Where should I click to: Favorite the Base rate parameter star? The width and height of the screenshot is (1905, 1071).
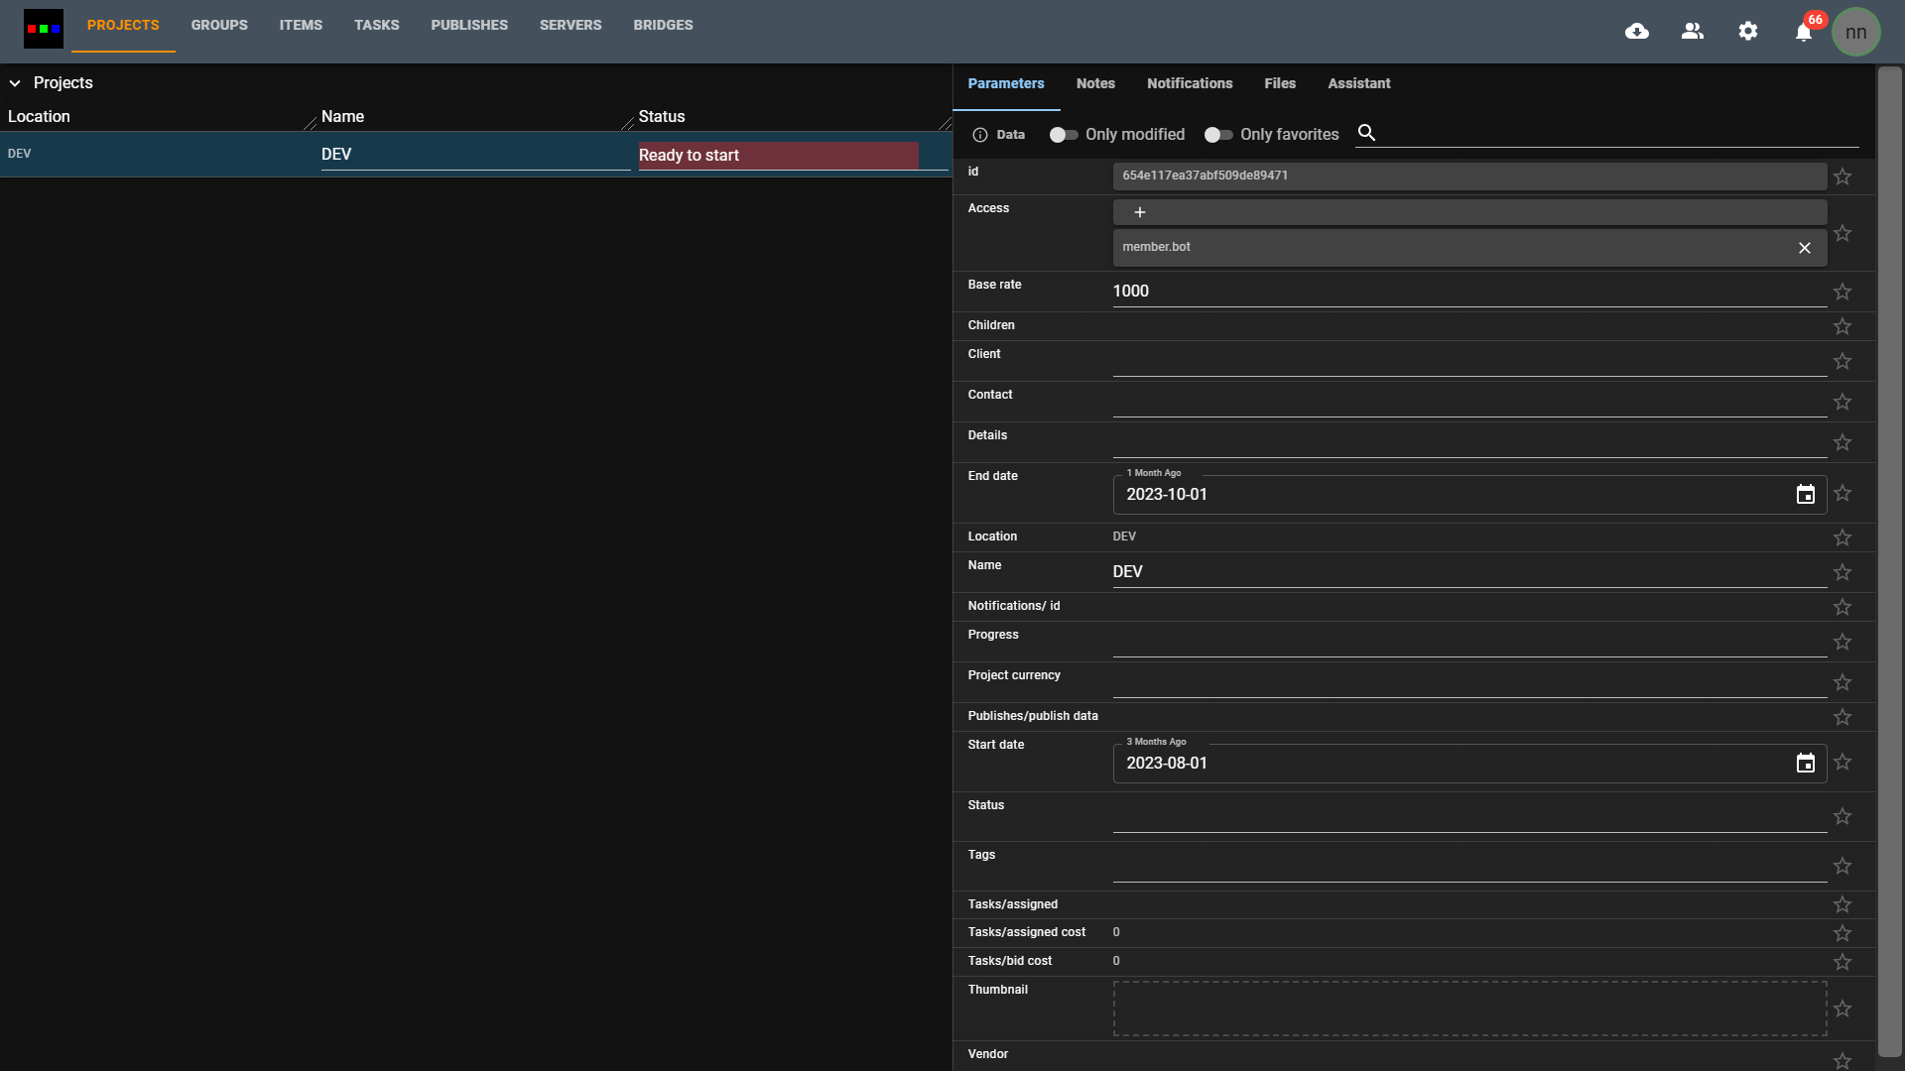point(1842,292)
